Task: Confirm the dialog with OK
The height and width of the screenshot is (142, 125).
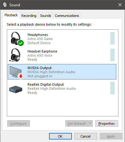Action: tap(60, 136)
